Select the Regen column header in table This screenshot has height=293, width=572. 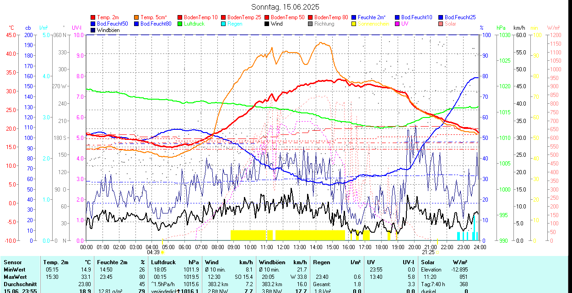tap(321, 262)
